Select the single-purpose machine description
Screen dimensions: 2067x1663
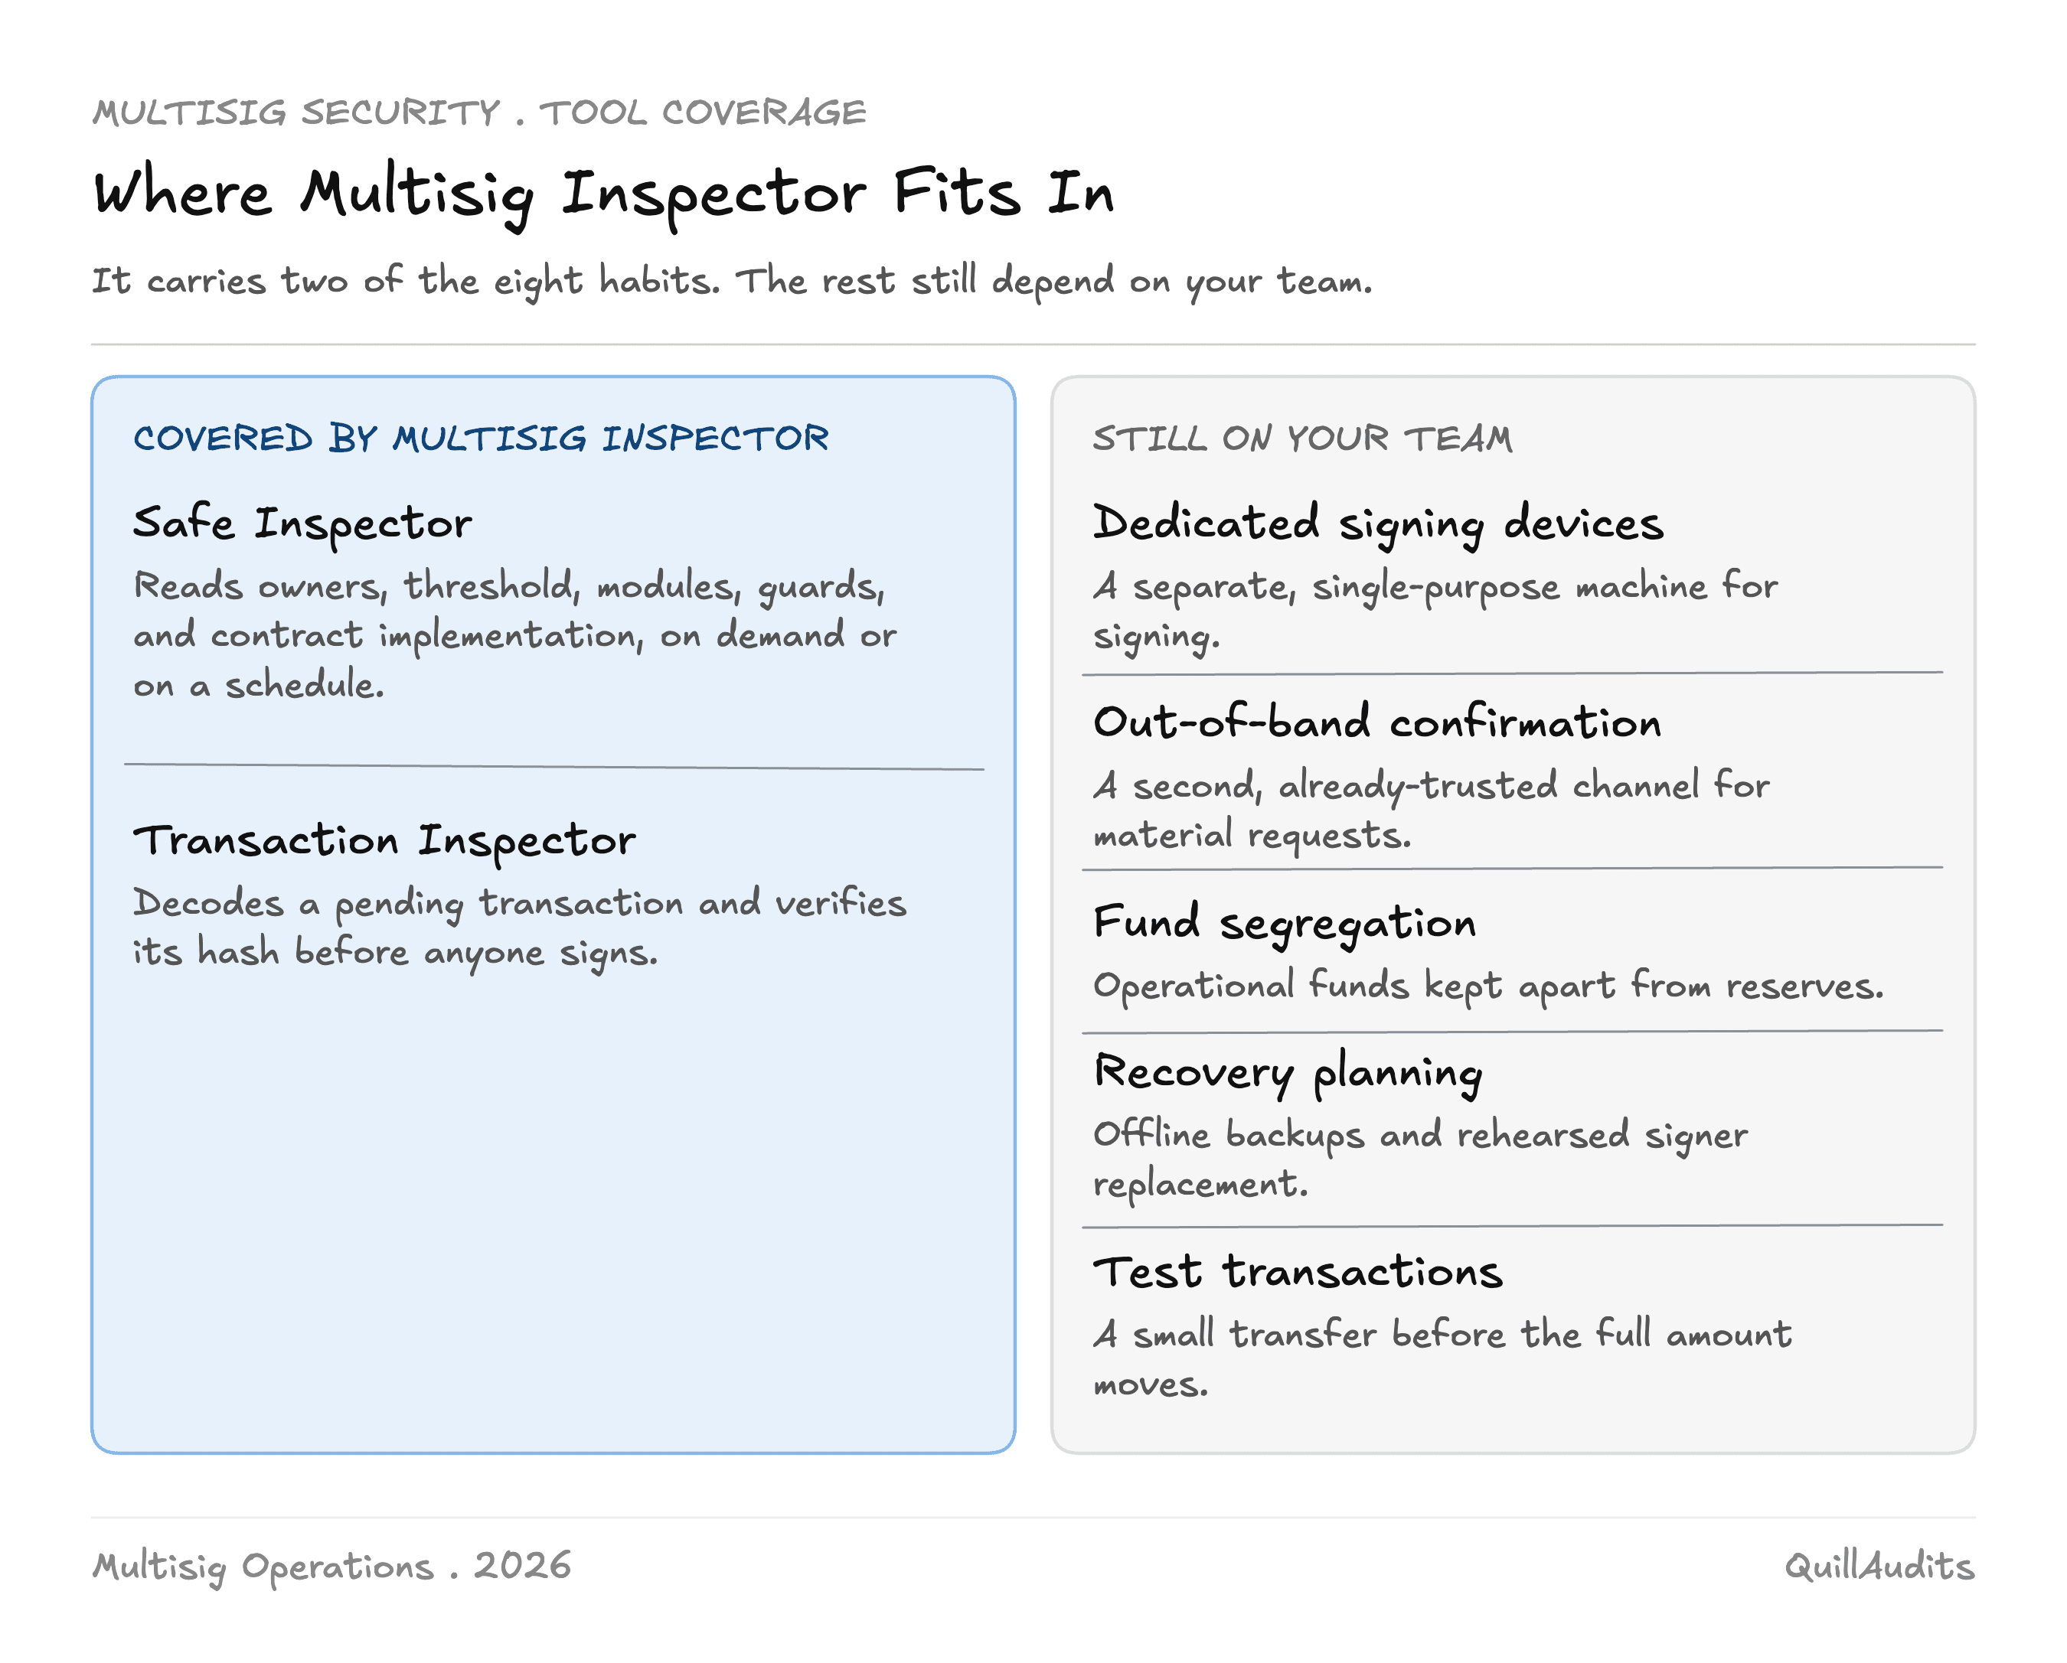(1435, 611)
